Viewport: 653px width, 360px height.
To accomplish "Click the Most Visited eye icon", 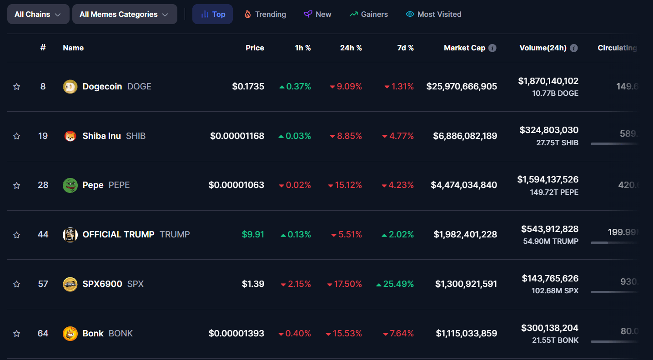I will click(410, 14).
